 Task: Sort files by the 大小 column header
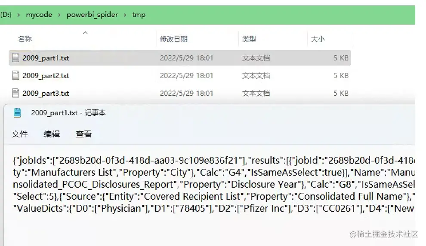click(x=318, y=39)
